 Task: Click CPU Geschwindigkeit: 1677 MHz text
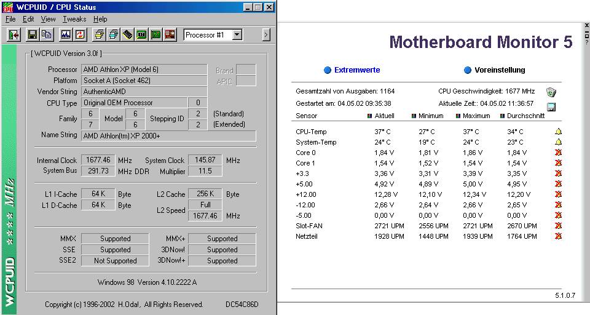[x=487, y=91]
